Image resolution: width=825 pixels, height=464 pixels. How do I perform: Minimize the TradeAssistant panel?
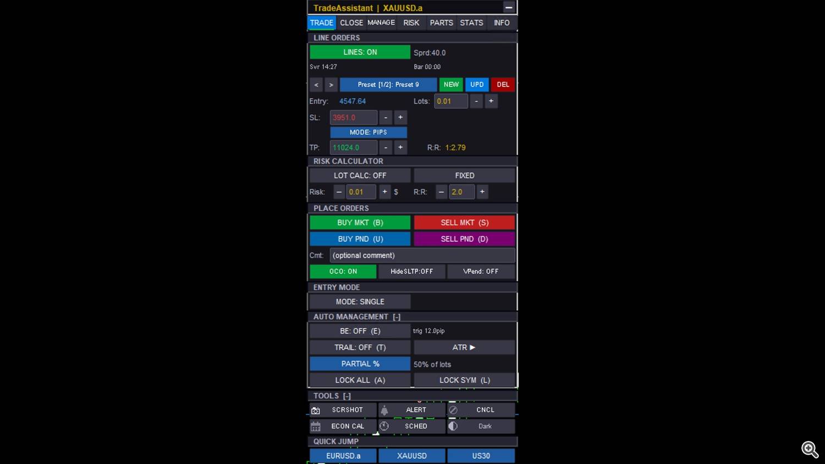tap(509, 8)
